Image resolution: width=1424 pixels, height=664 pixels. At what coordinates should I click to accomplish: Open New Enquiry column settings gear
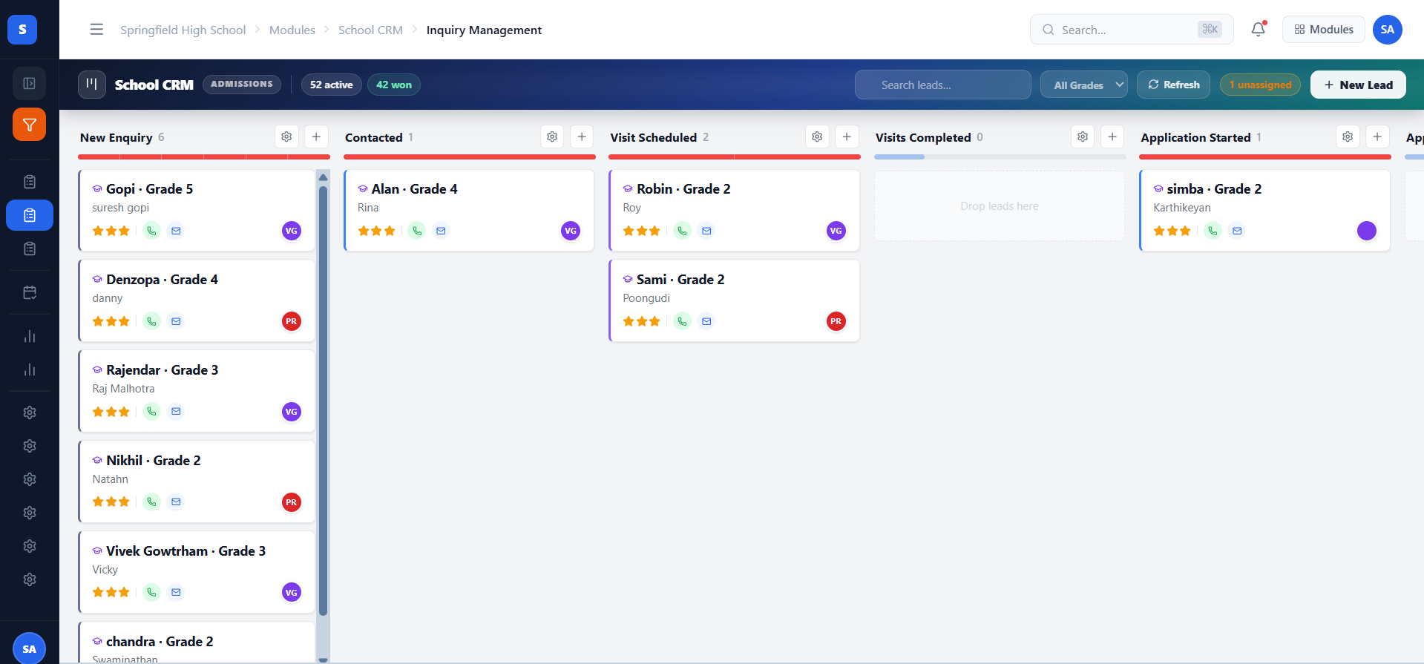[286, 137]
